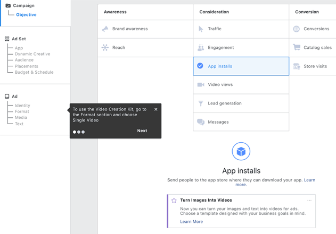The image size is (336, 234).
Task: Click the blue App installs cube icon
Action: (x=241, y=151)
